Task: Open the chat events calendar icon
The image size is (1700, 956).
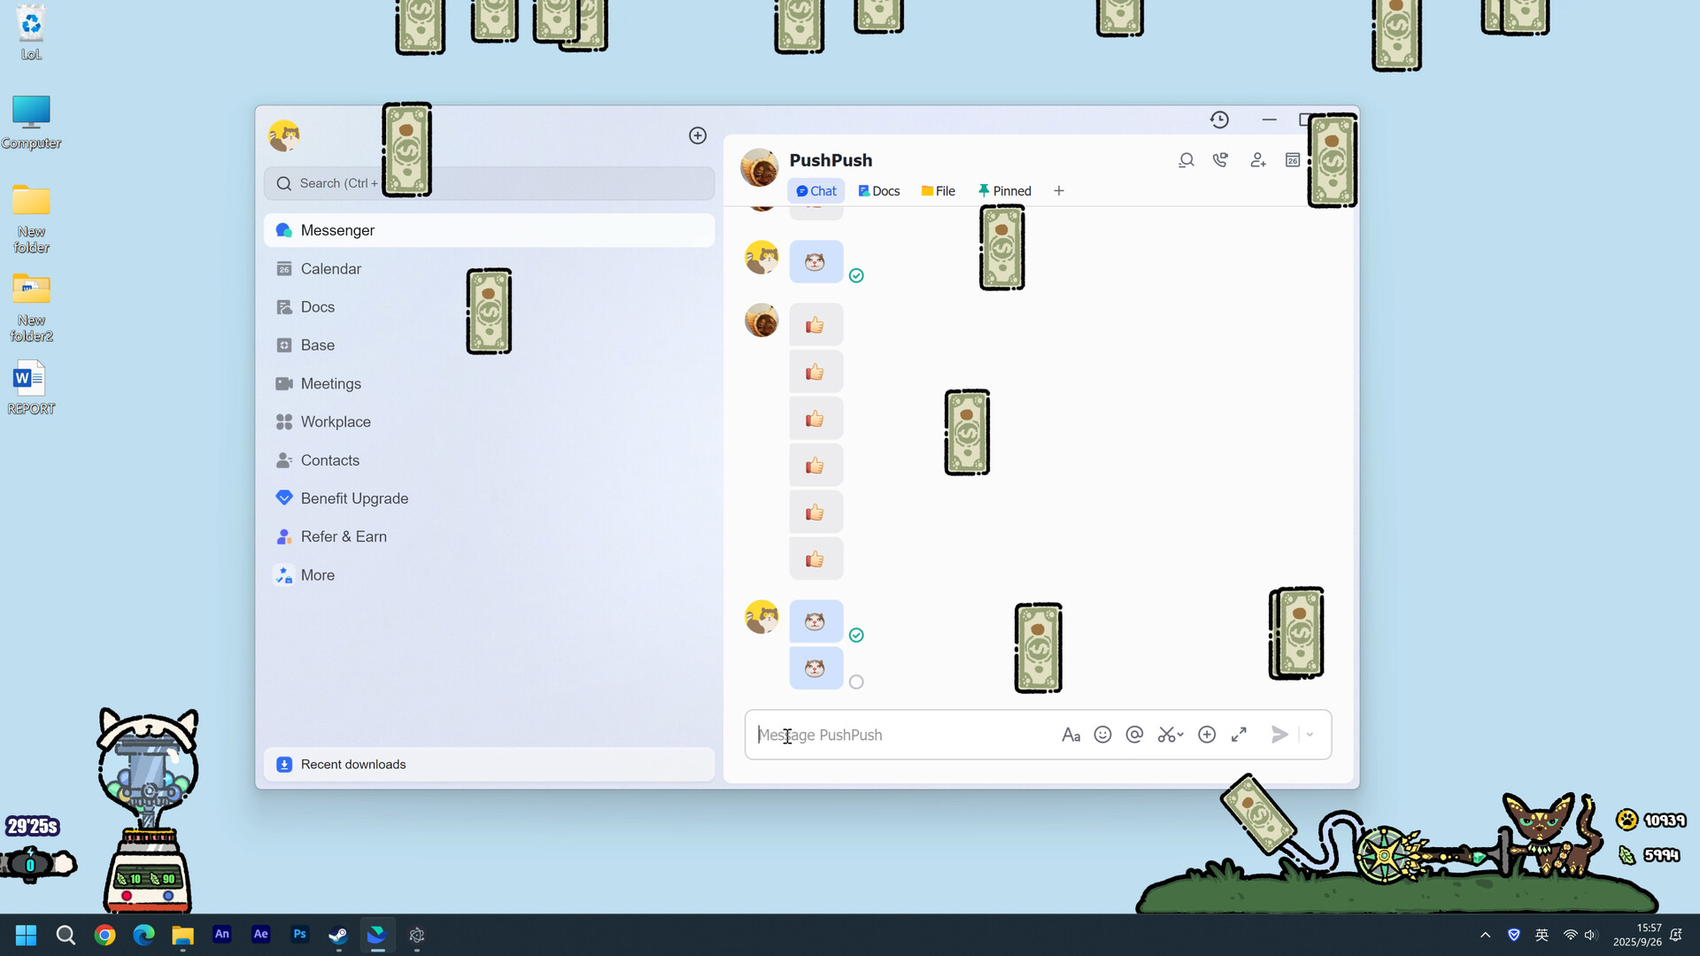Action: [1292, 160]
